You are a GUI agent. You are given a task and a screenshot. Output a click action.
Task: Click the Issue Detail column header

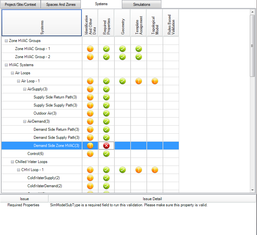(x=152, y=199)
